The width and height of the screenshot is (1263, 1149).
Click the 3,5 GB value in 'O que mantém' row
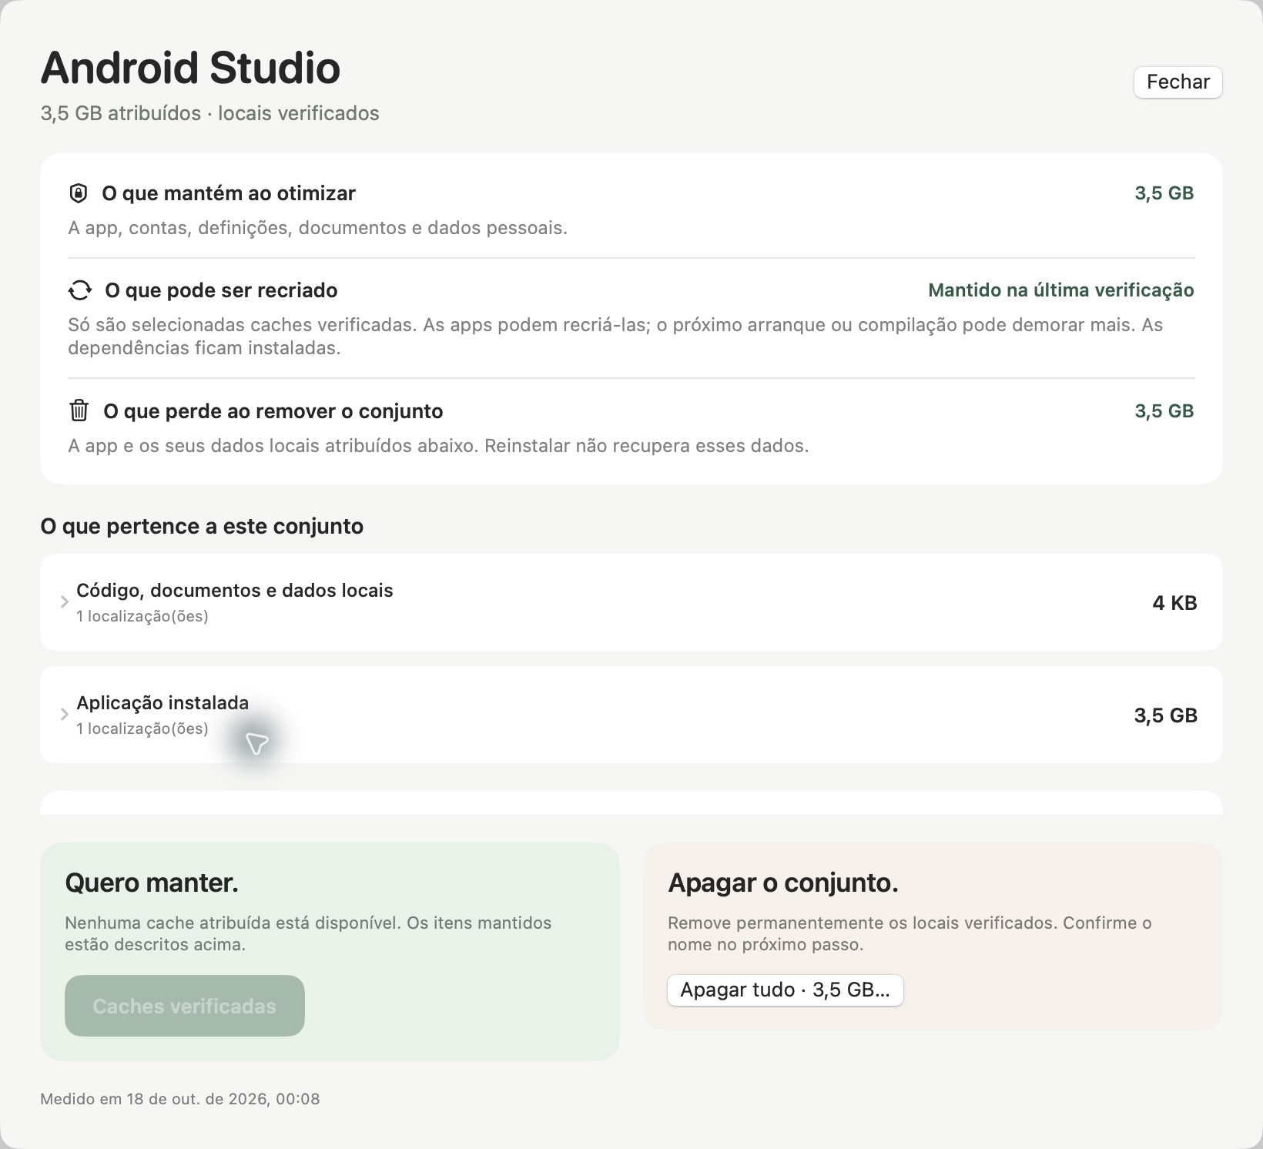[x=1164, y=193]
